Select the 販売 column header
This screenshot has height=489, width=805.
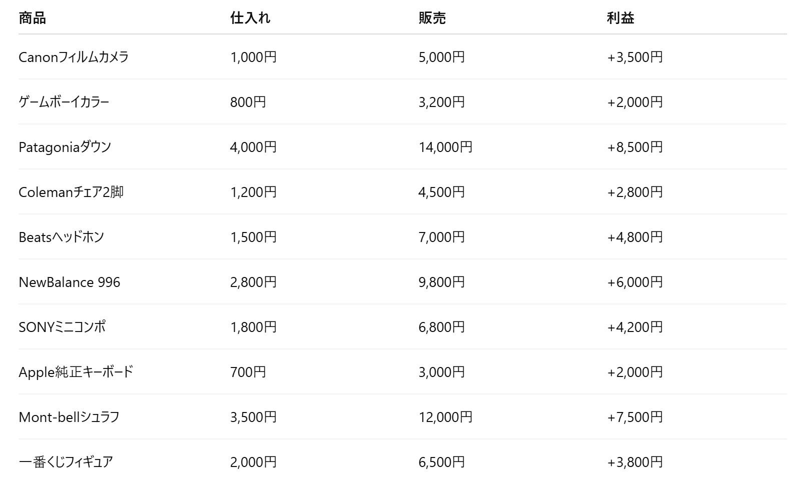click(432, 18)
